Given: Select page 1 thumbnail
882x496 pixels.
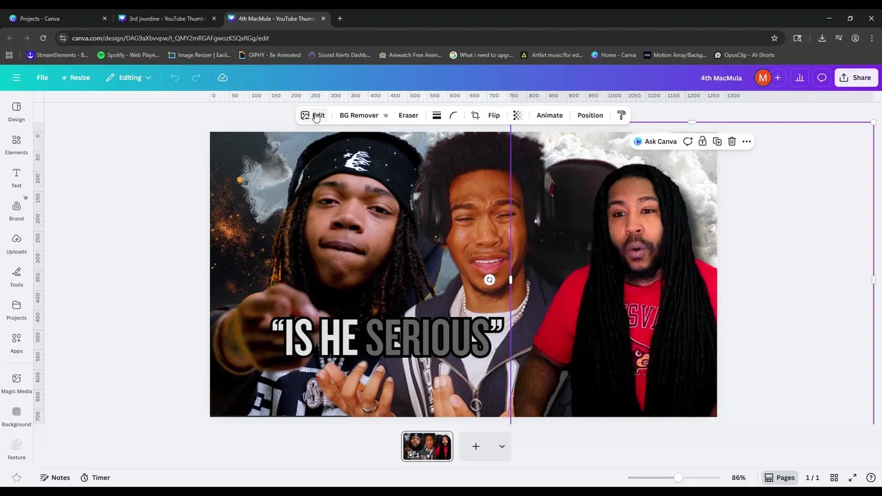Looking at the screenshot, I should (x=427, y=446).
